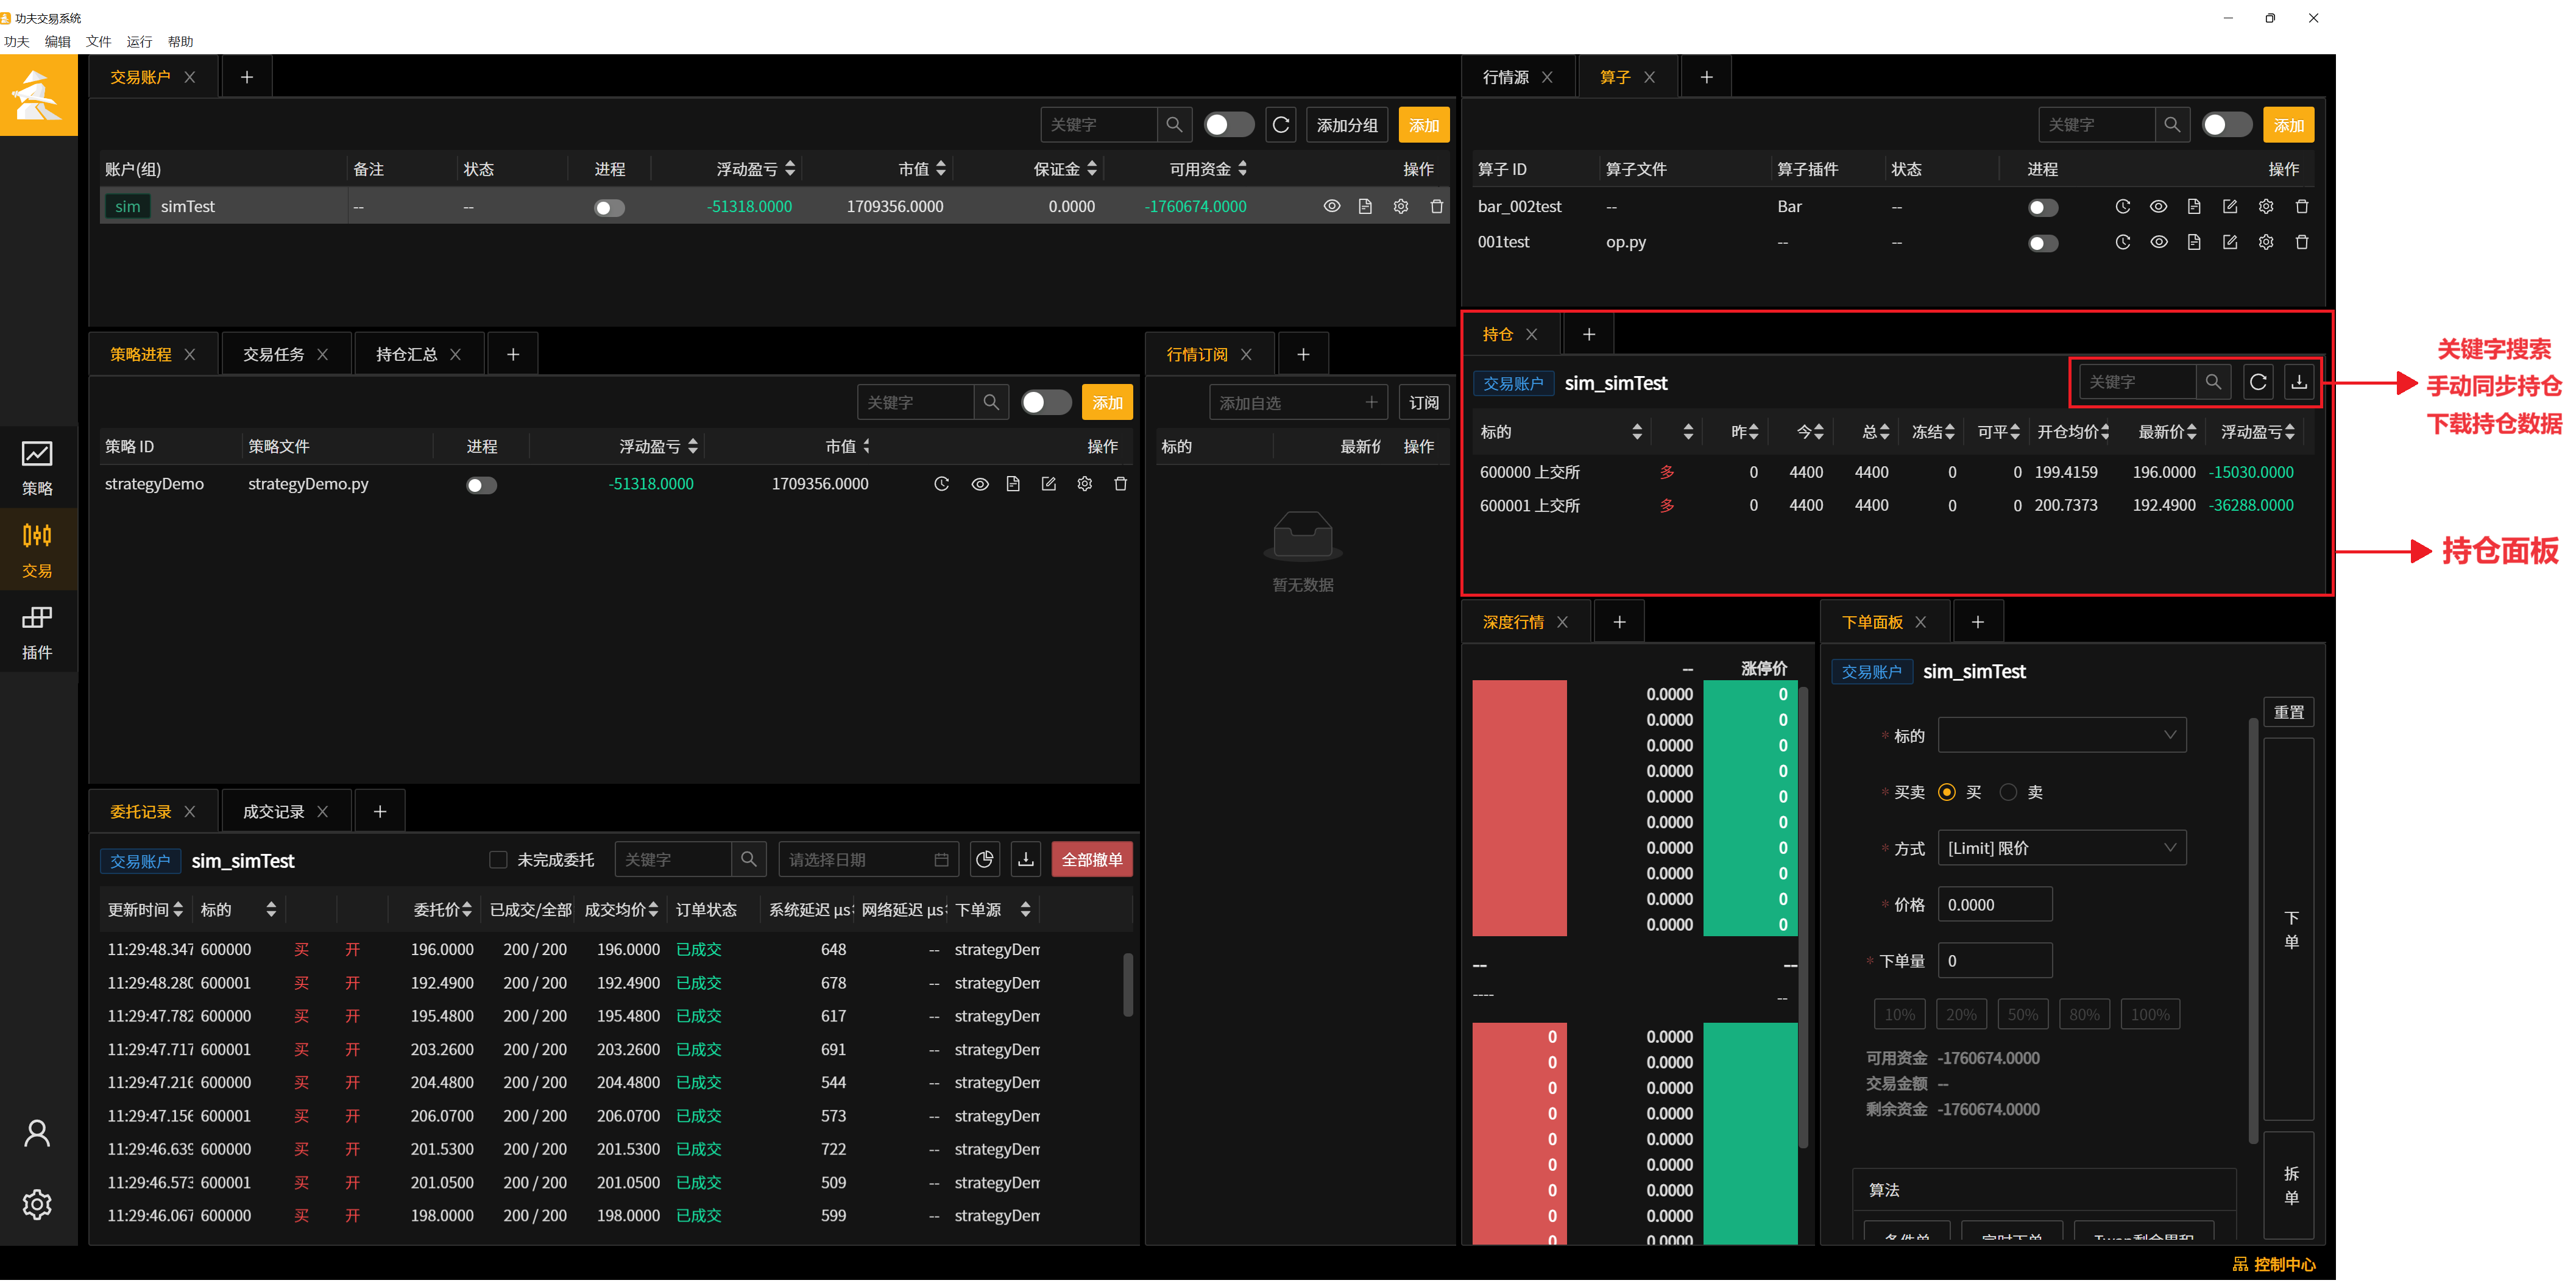This screenshot has height=1283, width=2576.
Task: Click refresh icon in 交易账户 toolbar
Action: click(x=1280, y=125)
